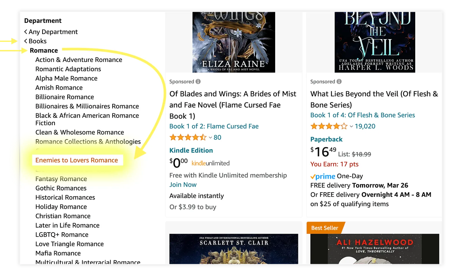Open Mafia Romance category

point(58,253)
